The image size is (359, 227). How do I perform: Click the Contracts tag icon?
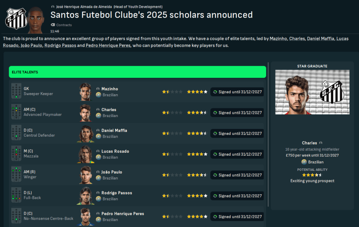53,25
